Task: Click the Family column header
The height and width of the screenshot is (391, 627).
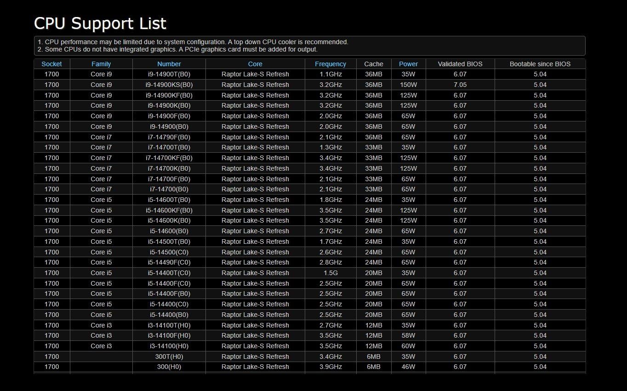Action: tap(101, 64)
